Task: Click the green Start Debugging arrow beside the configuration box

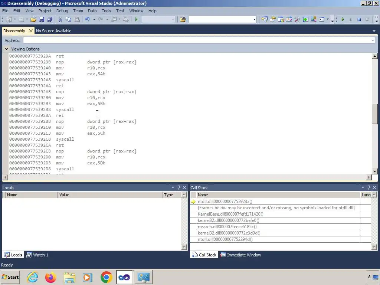Action: coord(137,19)
